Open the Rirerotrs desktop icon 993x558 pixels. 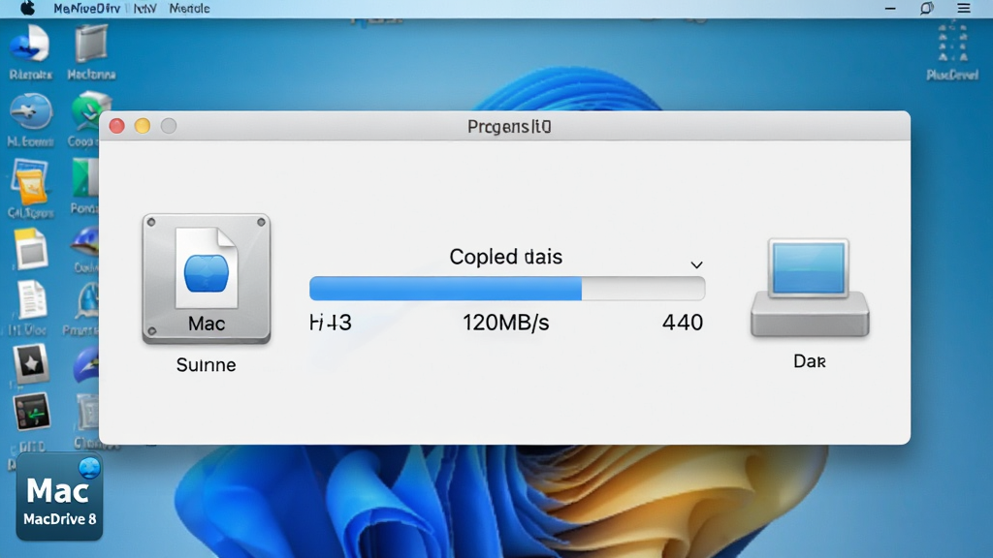[x=30, y=52]
